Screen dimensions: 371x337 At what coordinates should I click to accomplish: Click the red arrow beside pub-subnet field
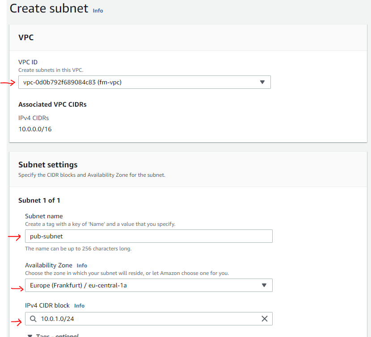[x=14, y=237]
